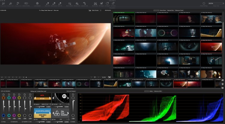Reset the AGFA XT125 negative dropdown
This screenshot has width=225, height=124.
pyautogui.click(x=50, y=105)
